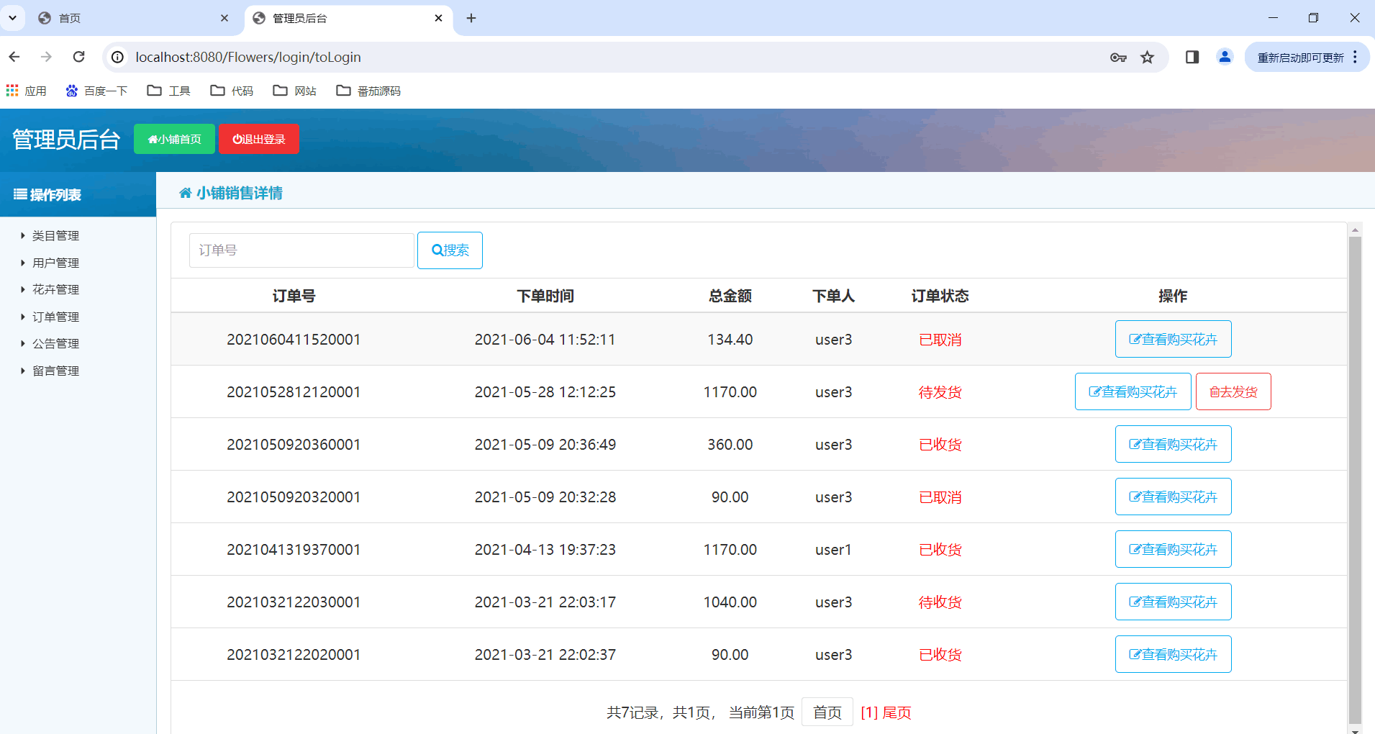The height and width of the screenshot is (734, 1375).
Task: View flowers for order 2021032122020001
Action: point(1173,654)
